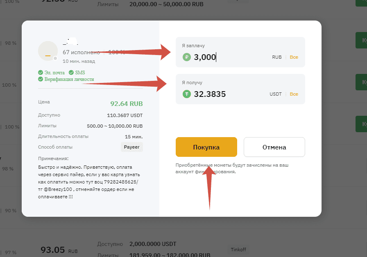Screen dimensions: 367x257
Task: Click the '67 исполнено' completed orders text
Action: [81, 52]
